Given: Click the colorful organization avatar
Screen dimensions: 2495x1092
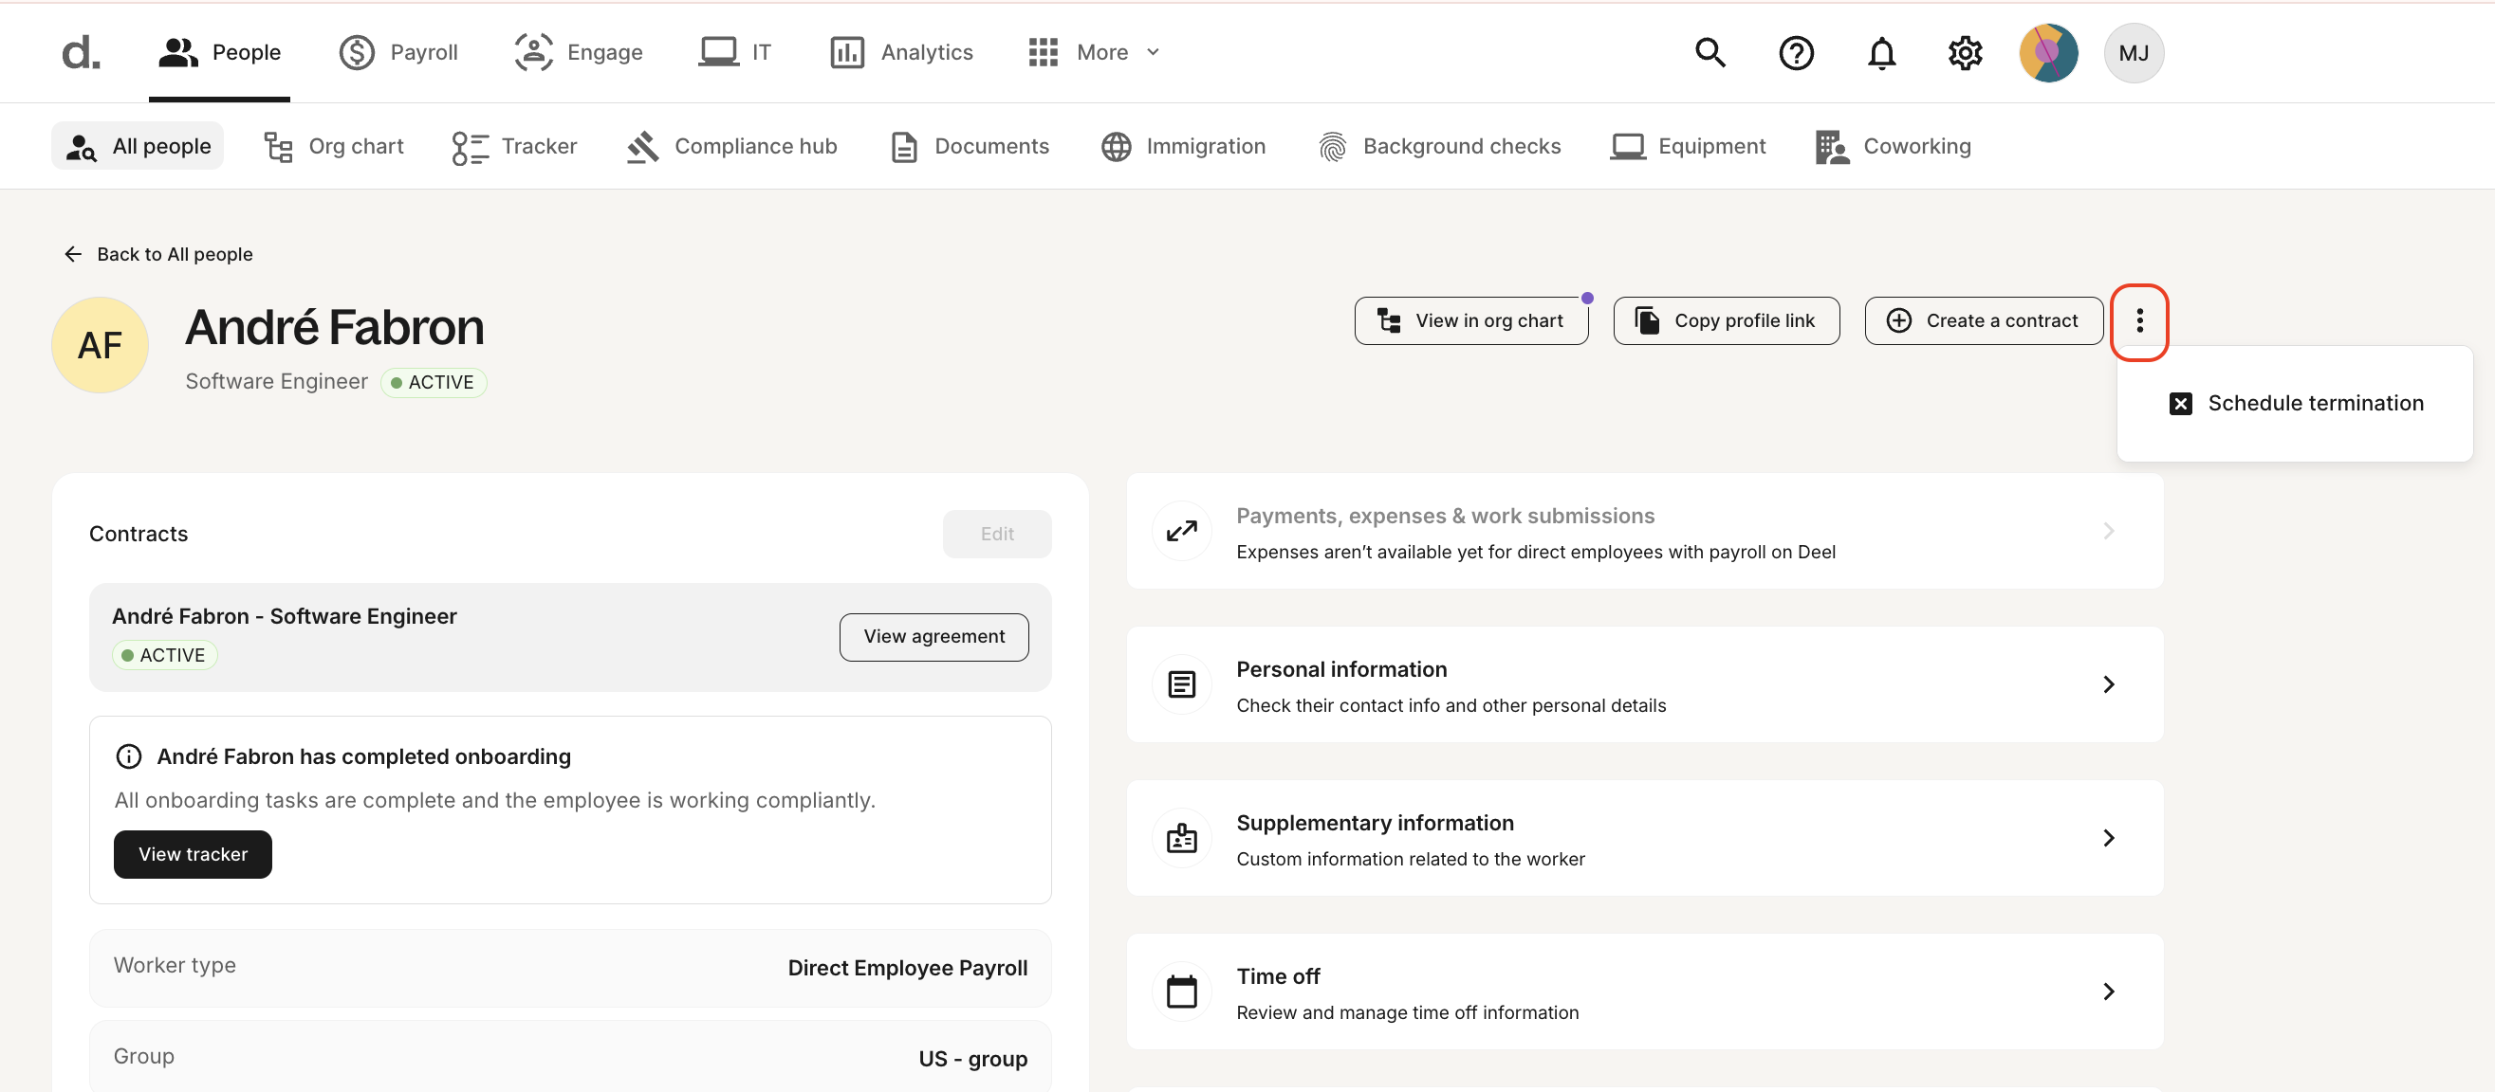Looking at the screenshot, I should 2048,52.
